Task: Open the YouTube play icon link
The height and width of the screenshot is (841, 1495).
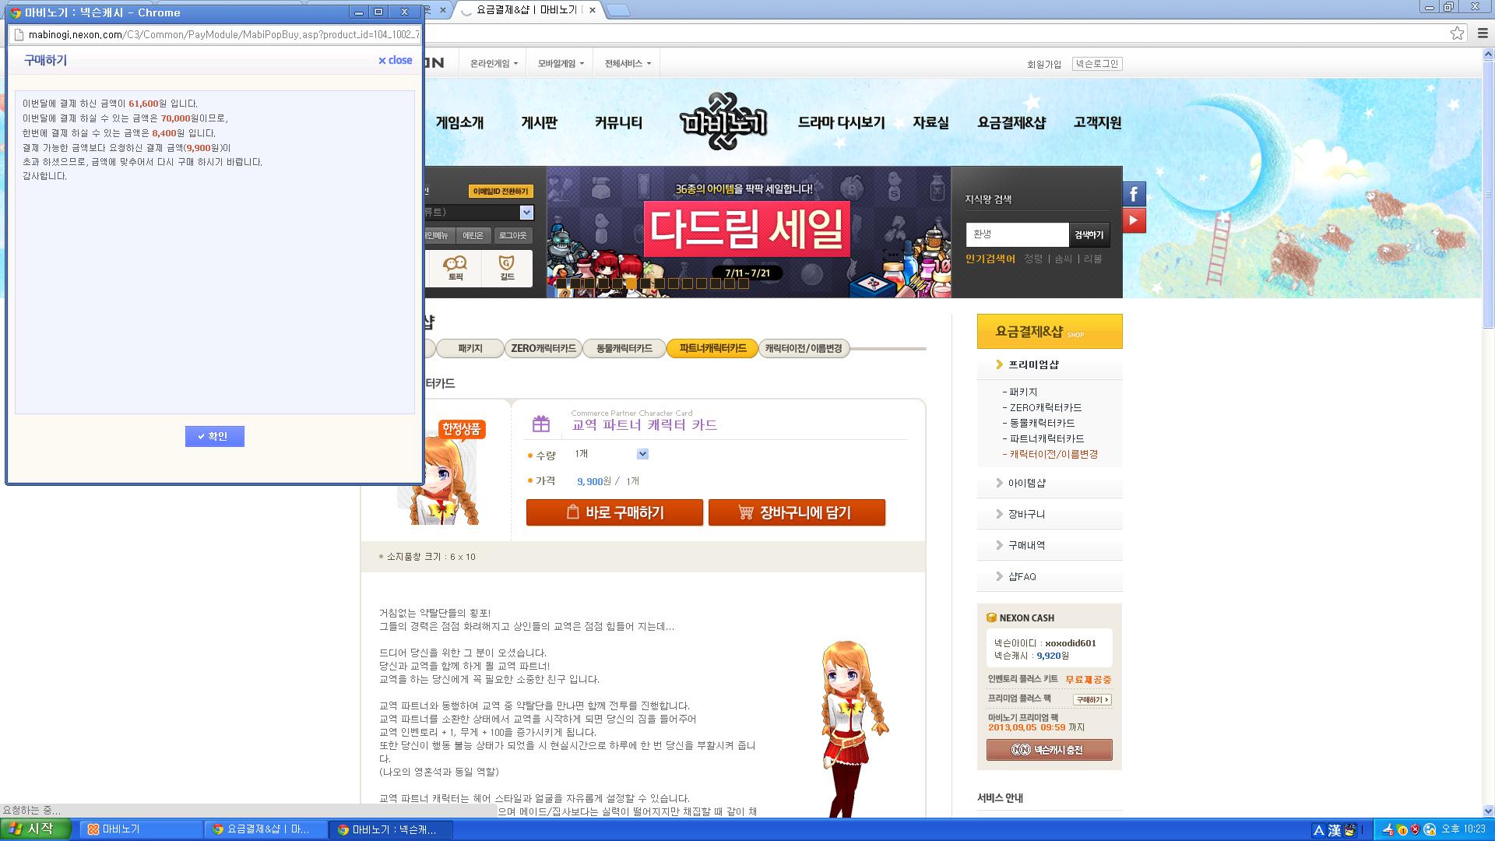Action: coord(1134,220)
